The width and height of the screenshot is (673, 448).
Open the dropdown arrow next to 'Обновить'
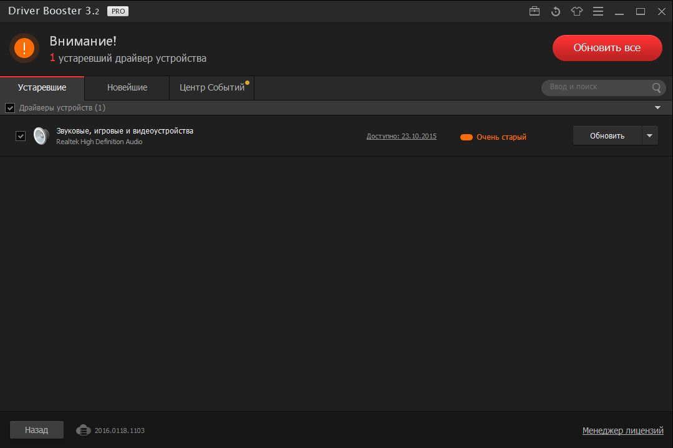pos(649,136)
